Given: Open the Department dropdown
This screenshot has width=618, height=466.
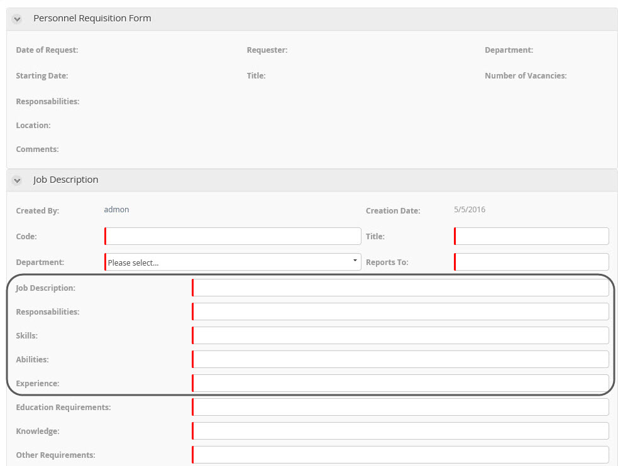Looking at the screenshot, I should tap(233, 262).
